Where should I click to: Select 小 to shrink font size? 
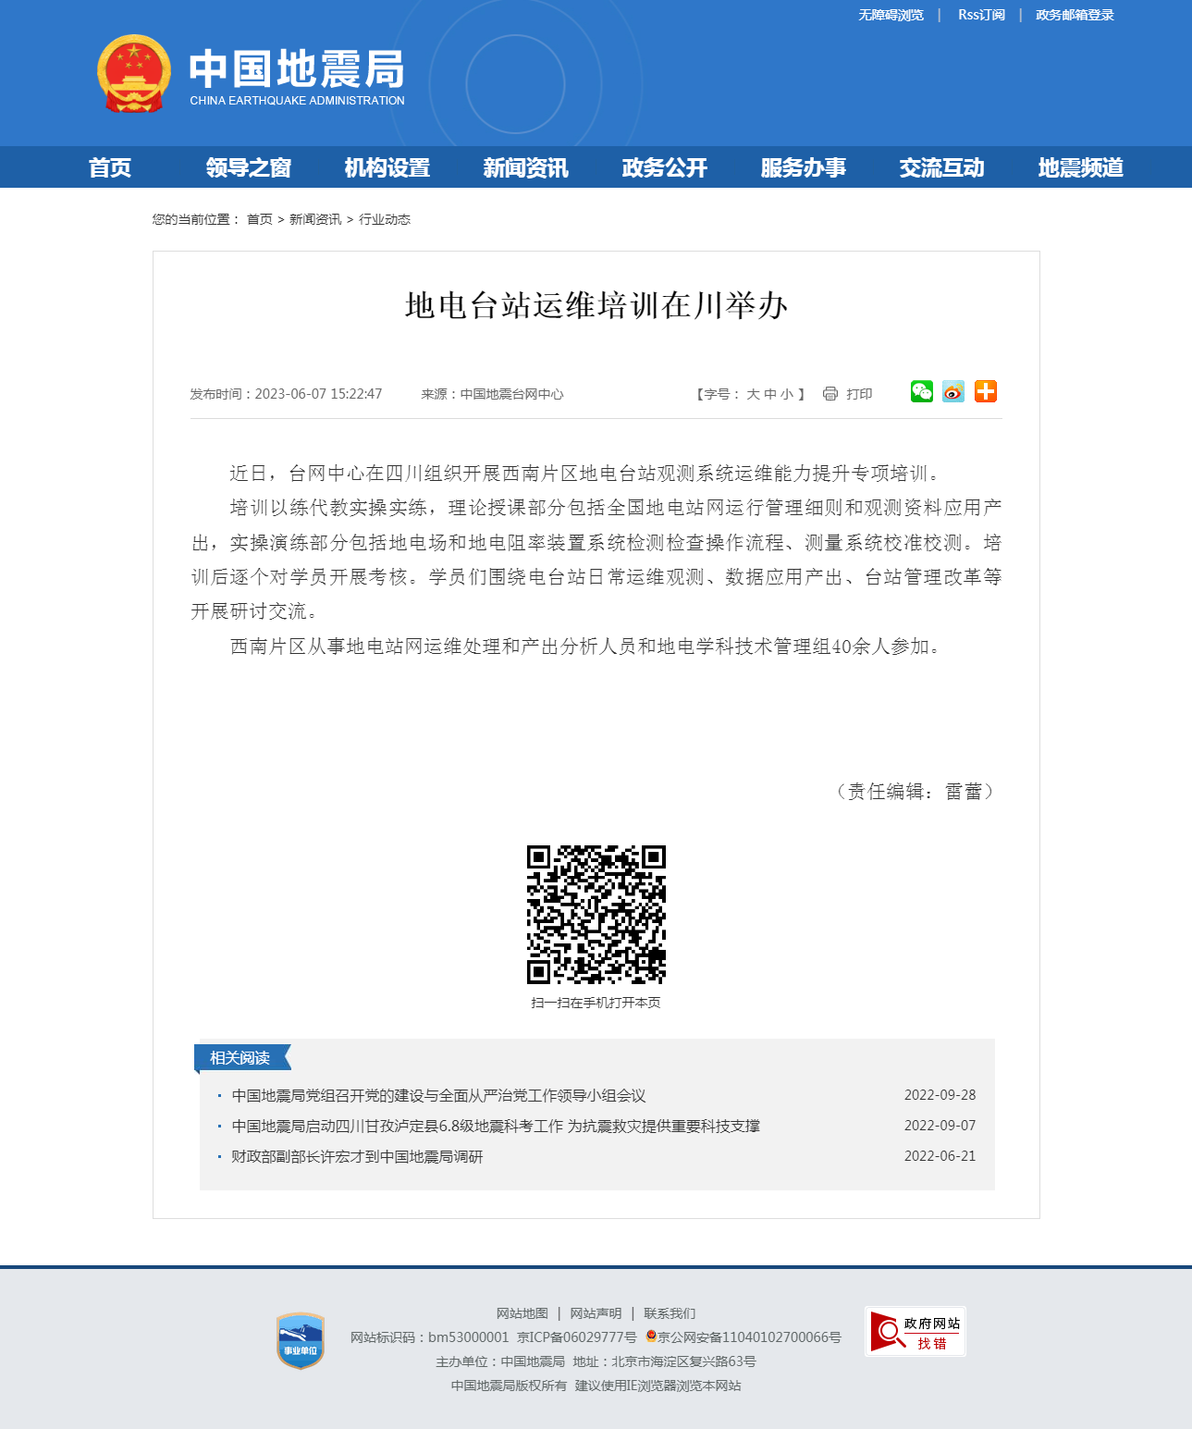point(787,393)
